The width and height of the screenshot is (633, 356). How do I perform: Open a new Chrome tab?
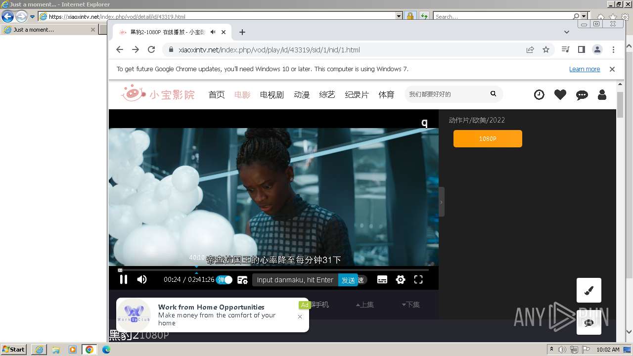point(242,32)
